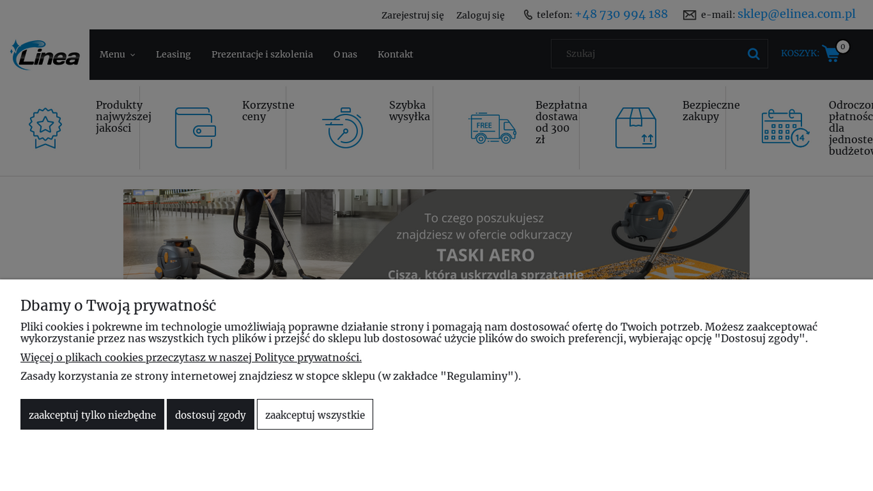Click the Linea logo

45,55
